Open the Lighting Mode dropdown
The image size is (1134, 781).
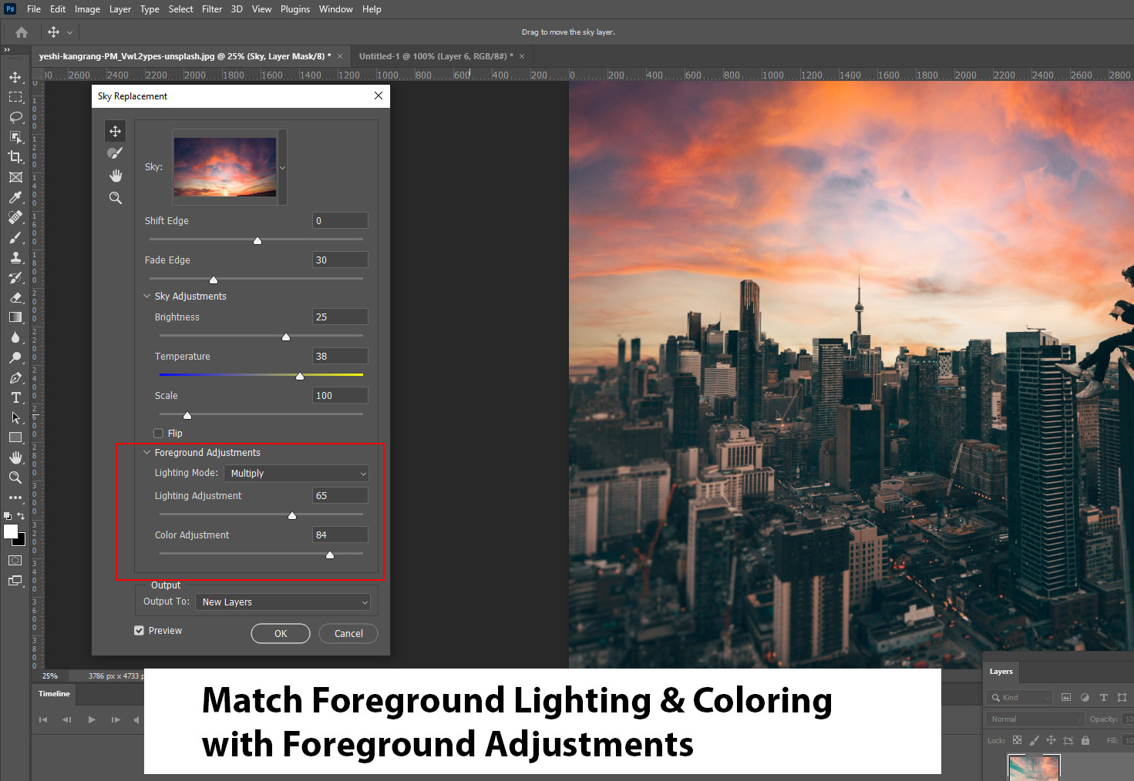tap(297, 474)
